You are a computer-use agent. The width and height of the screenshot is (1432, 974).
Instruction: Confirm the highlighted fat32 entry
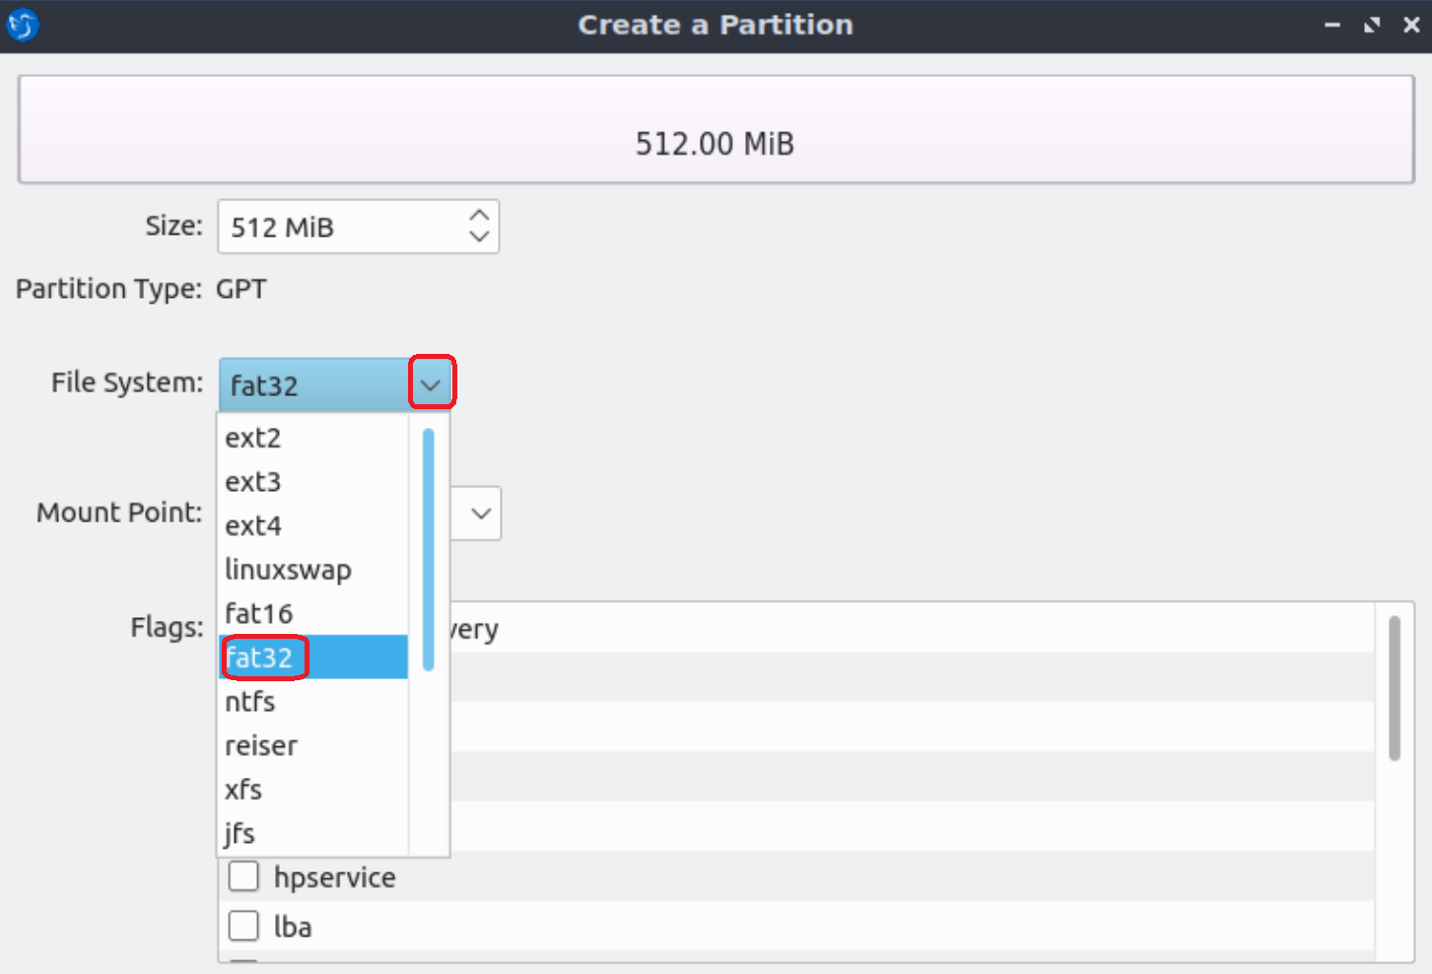click(x=262, y=657)
